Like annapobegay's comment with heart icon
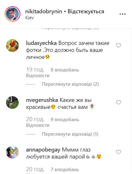 pos(118,152)
